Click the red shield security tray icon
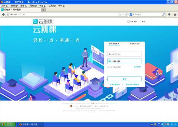 click(x=165, y=124)
